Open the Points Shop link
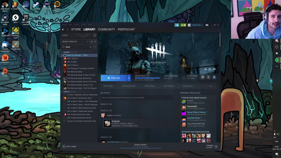 click(149, 86)
